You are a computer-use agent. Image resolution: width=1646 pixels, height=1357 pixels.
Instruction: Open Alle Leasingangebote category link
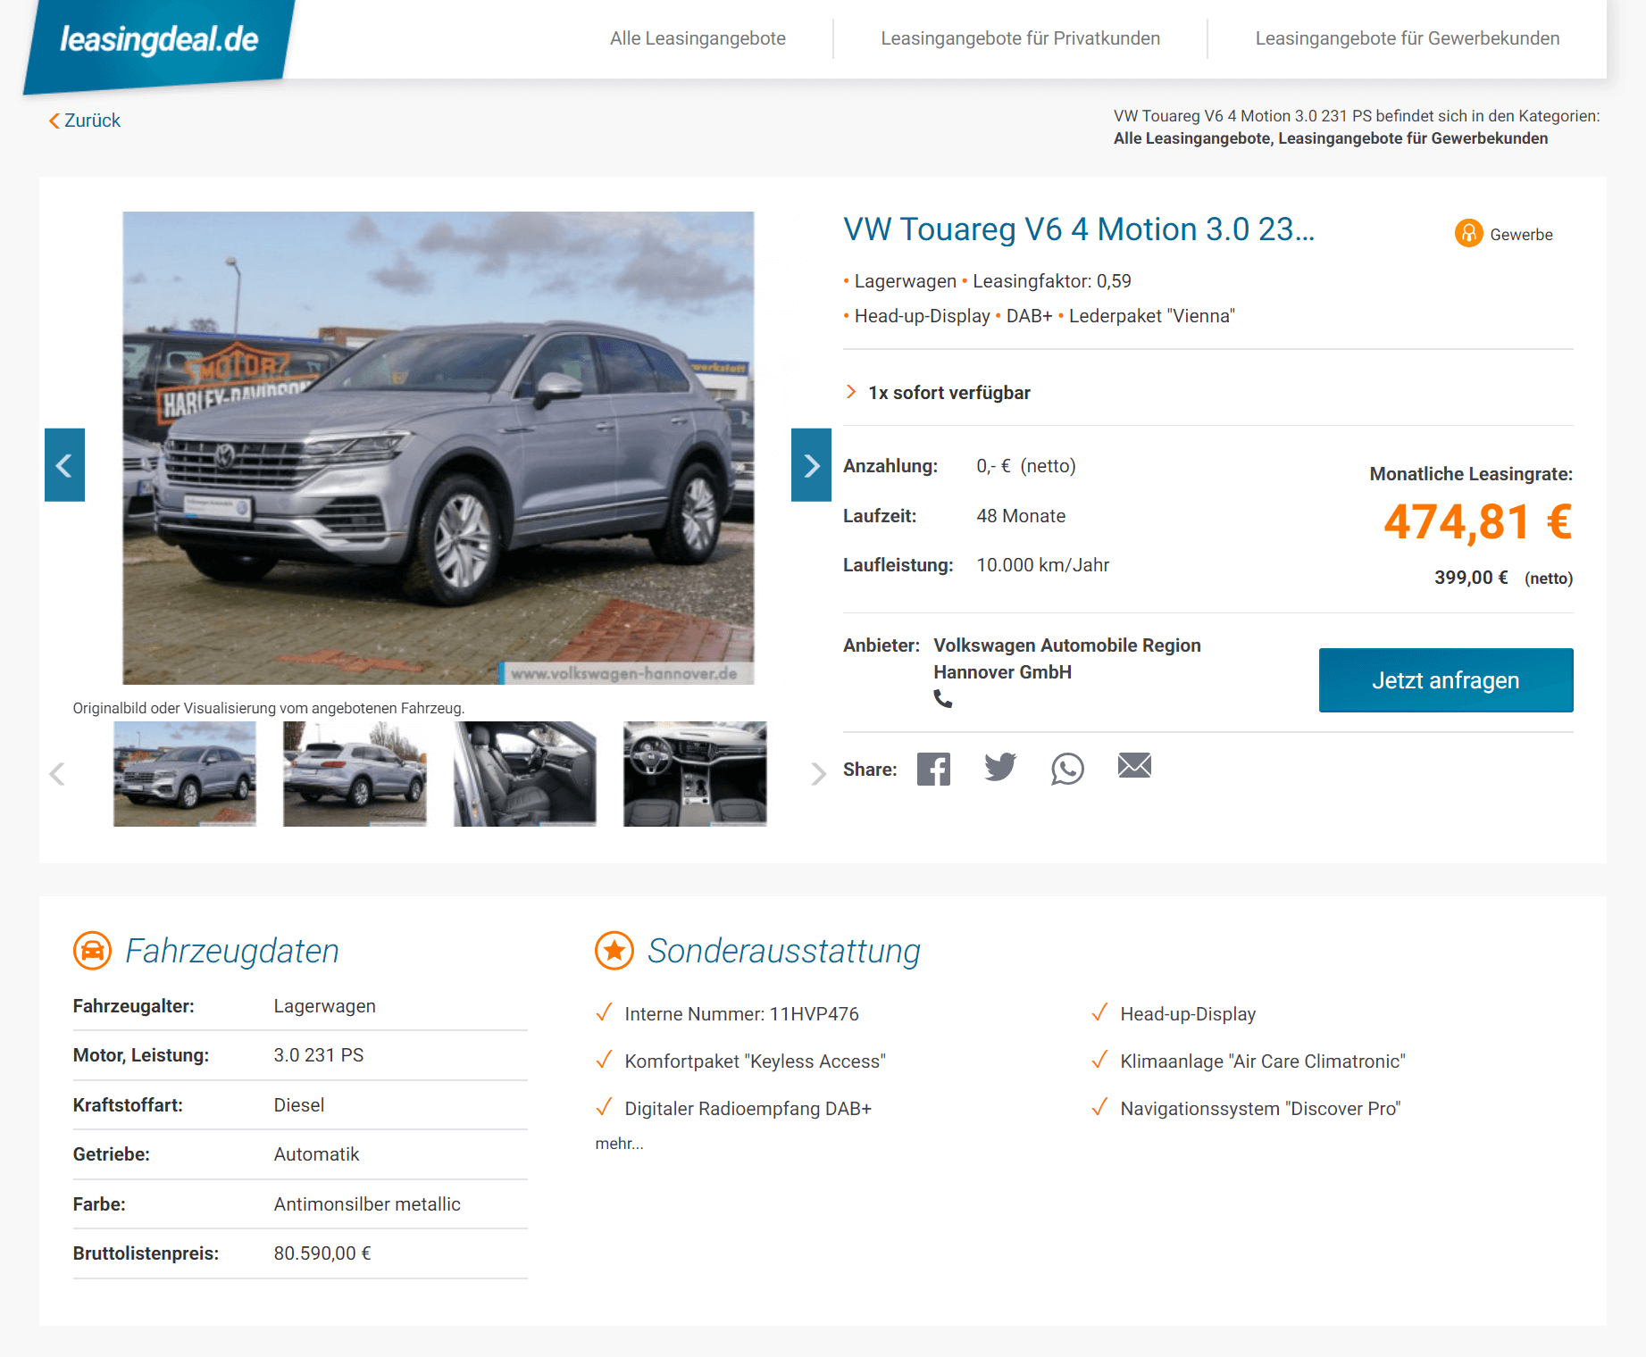point(1193,138)
